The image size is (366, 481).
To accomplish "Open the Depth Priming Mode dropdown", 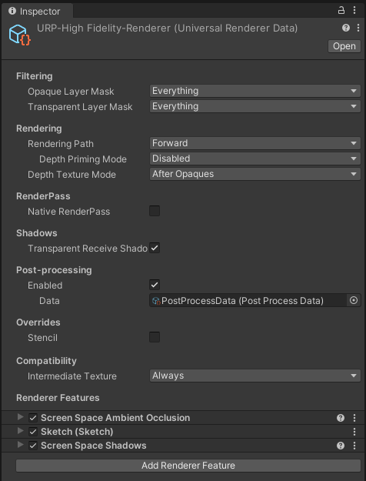I will pos(255,159).
